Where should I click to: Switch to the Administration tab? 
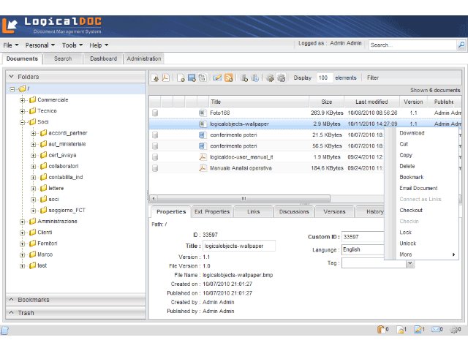click(144, 58)
